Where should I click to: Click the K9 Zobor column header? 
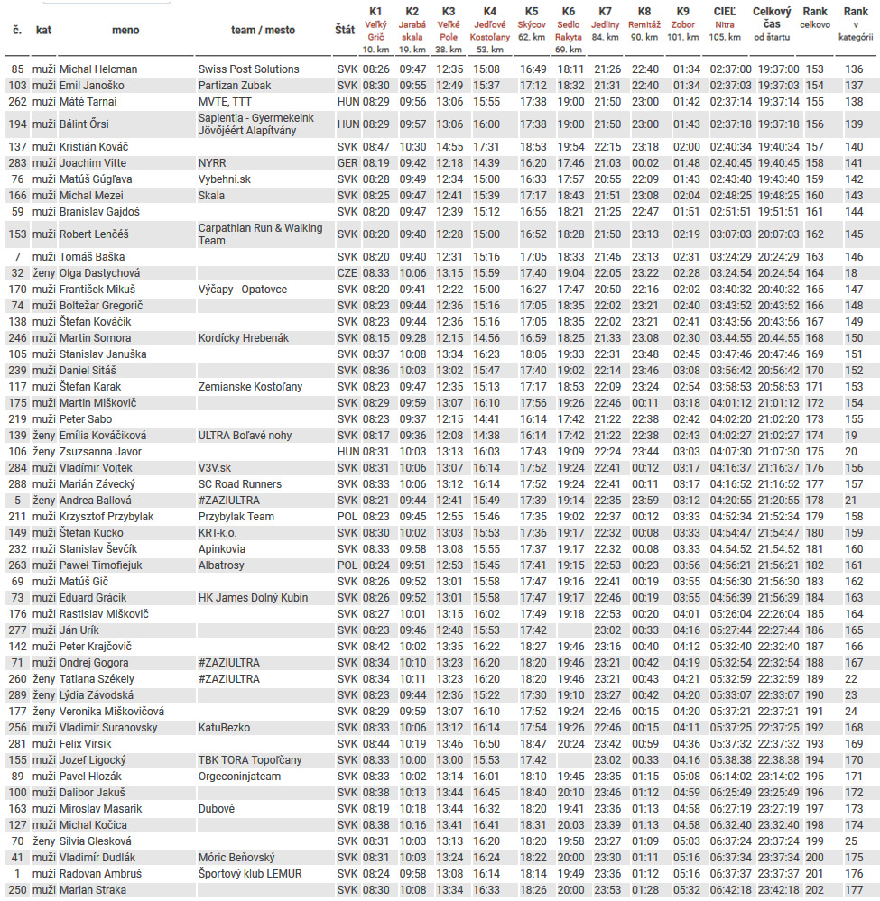click(683, 30)
